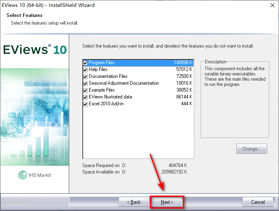
Task: Select EViews Illustrated data label
Action: point(110,97)
